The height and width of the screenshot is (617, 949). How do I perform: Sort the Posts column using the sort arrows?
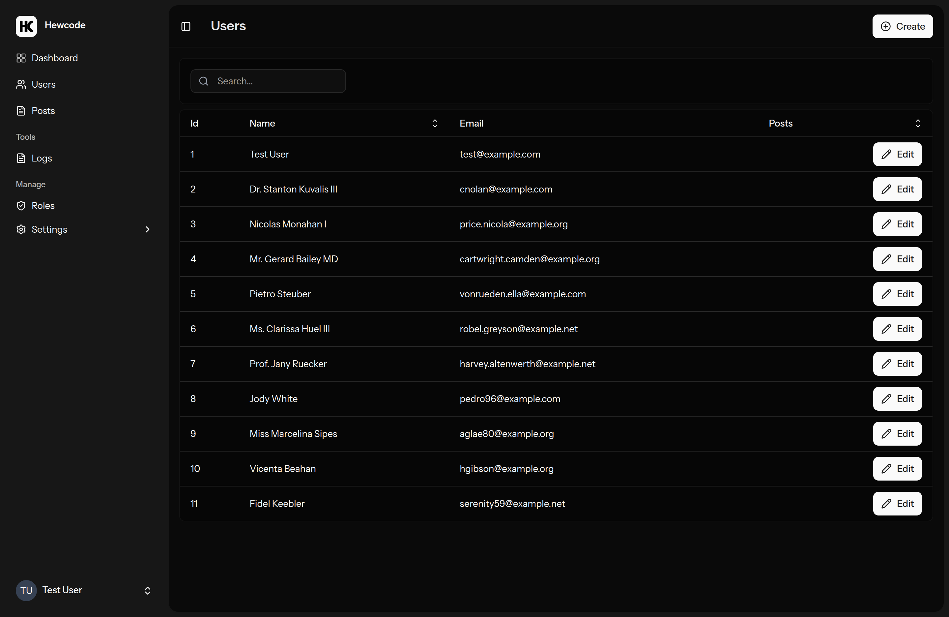click(917, 123)
